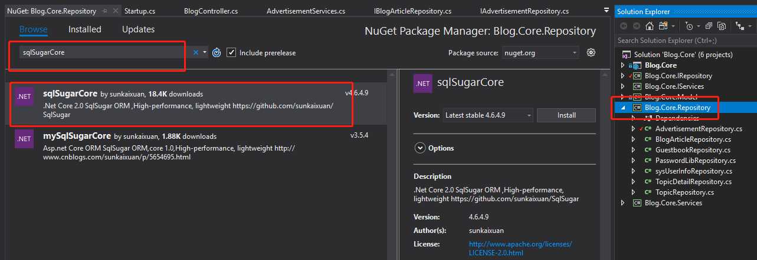Switch to the Installed tab
This screenshot has height=260, width=757.
[85, 29]
